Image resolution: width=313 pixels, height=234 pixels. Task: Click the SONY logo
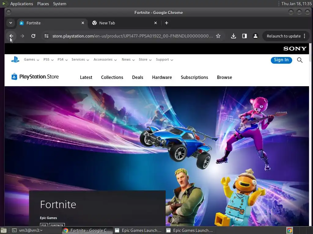295,48
